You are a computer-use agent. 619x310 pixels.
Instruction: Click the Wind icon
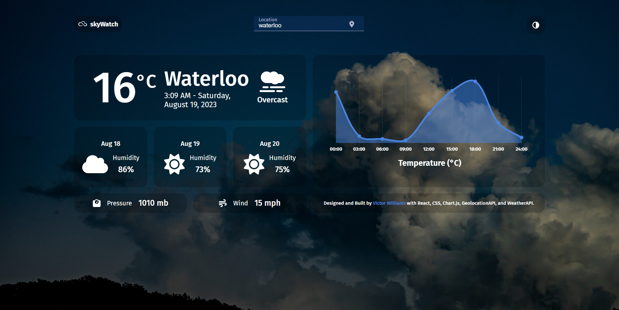click(222, 203)
